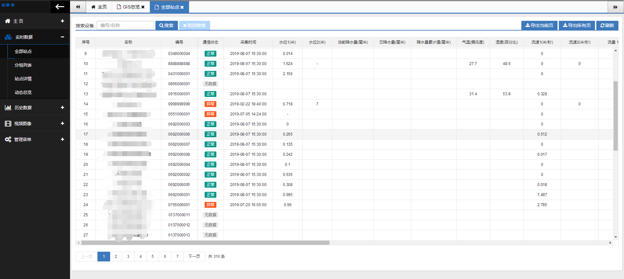Close the GIS总览 tab
The height and width of the screenshot is (279, 624).
tap(143, 7)
